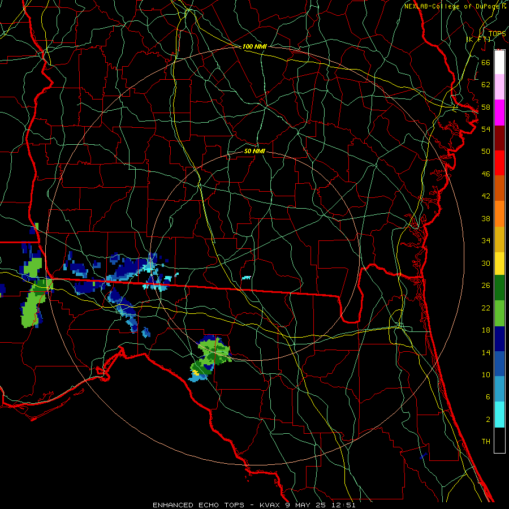Click the "22" legend value
This screenshot has width=509, height=509.
486,308
